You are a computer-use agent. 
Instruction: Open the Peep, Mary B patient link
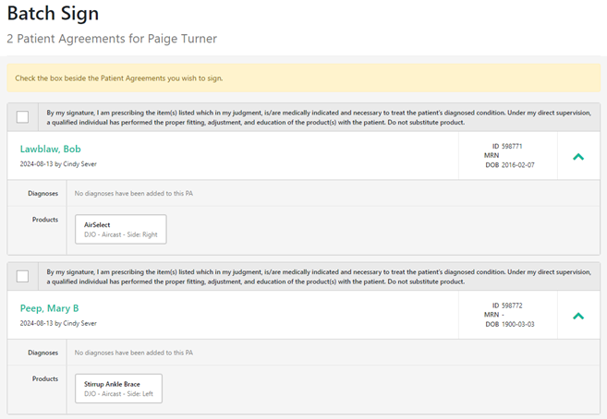click(49, 307)
